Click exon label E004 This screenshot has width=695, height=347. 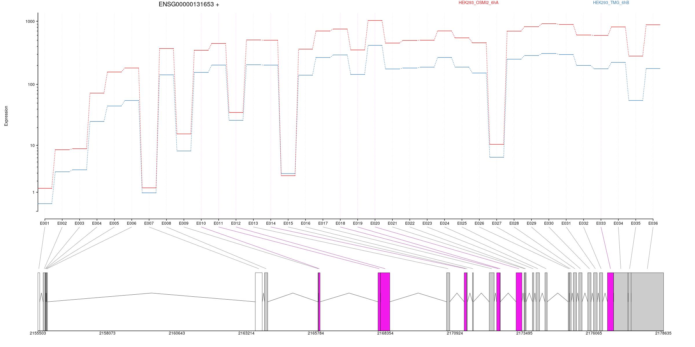coord(97,223)
